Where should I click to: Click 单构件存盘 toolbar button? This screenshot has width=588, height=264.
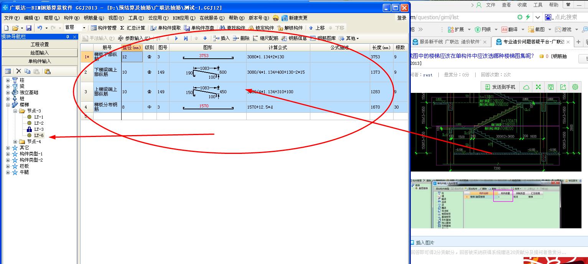coord(199,28)
